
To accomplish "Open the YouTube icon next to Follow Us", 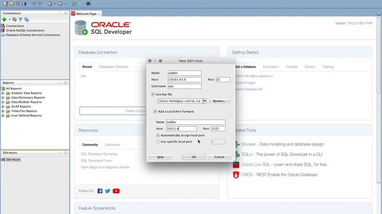I will pos(116,191).
